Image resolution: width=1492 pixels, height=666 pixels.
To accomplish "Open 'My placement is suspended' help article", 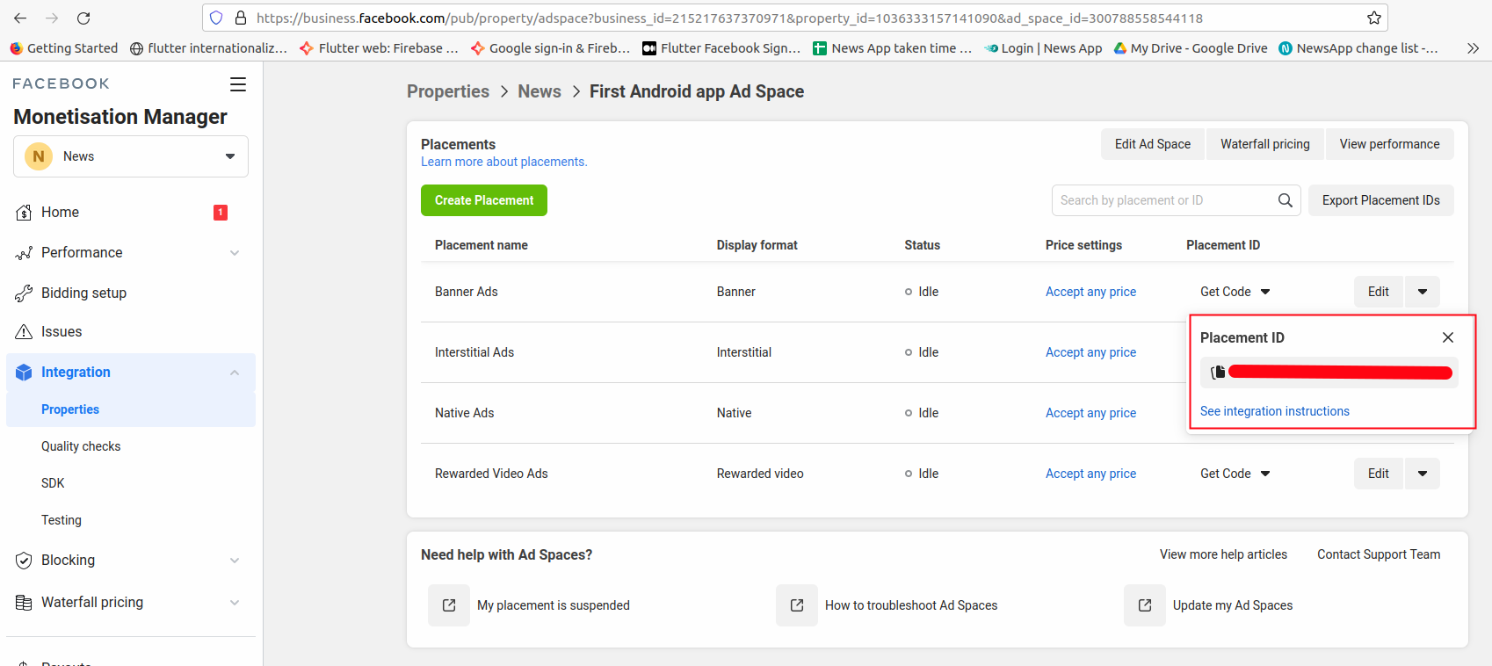I will click(x=553, y=605).
